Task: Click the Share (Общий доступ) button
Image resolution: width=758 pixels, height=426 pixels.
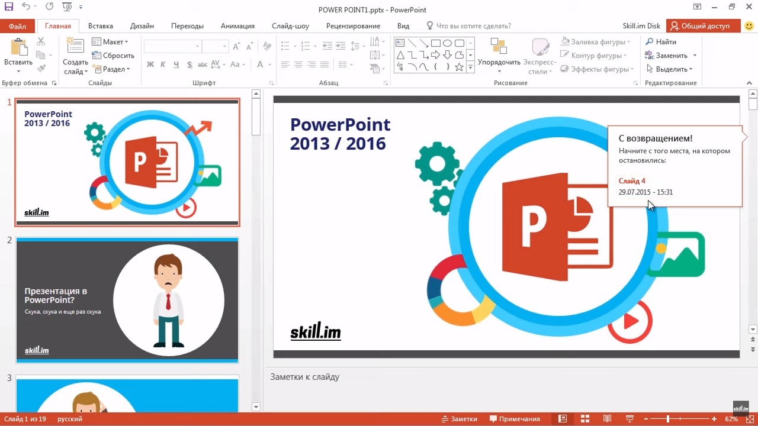Action: 703,26
